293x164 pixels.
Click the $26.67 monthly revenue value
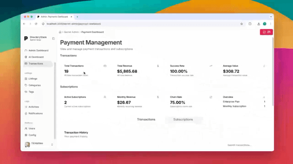(124, 102)
